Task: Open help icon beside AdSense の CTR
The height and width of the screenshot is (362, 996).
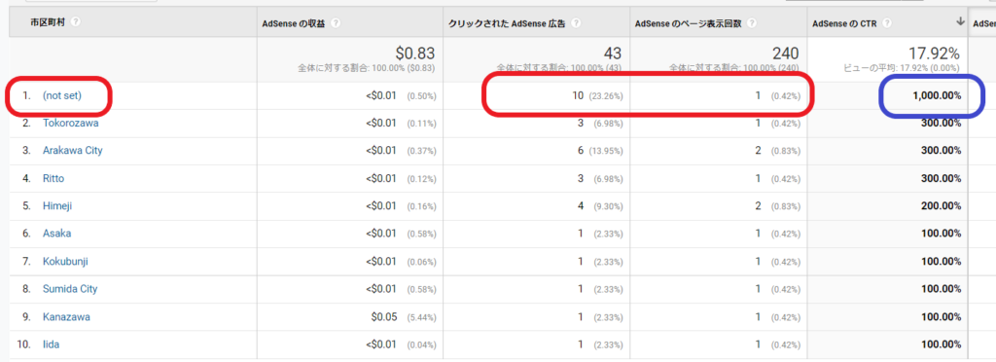Action: click(x=887, y=23)
